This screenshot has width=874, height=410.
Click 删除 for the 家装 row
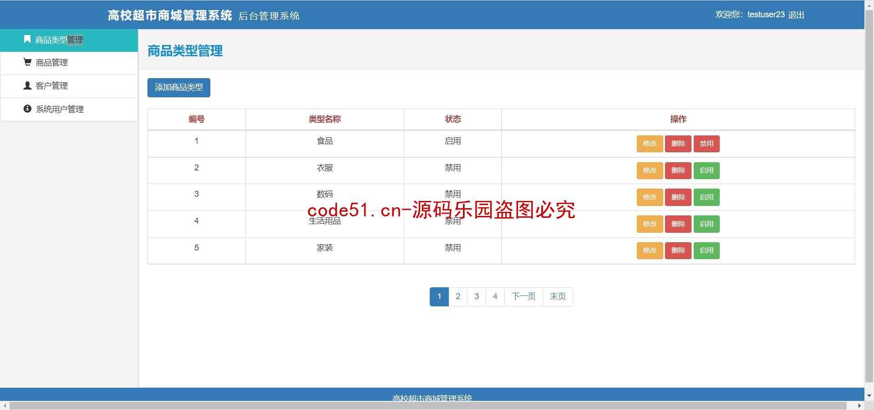(678, 250)
